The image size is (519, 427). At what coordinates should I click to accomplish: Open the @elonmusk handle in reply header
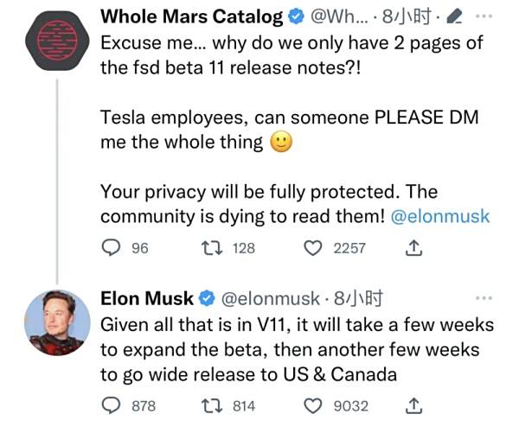pos(269,300)
